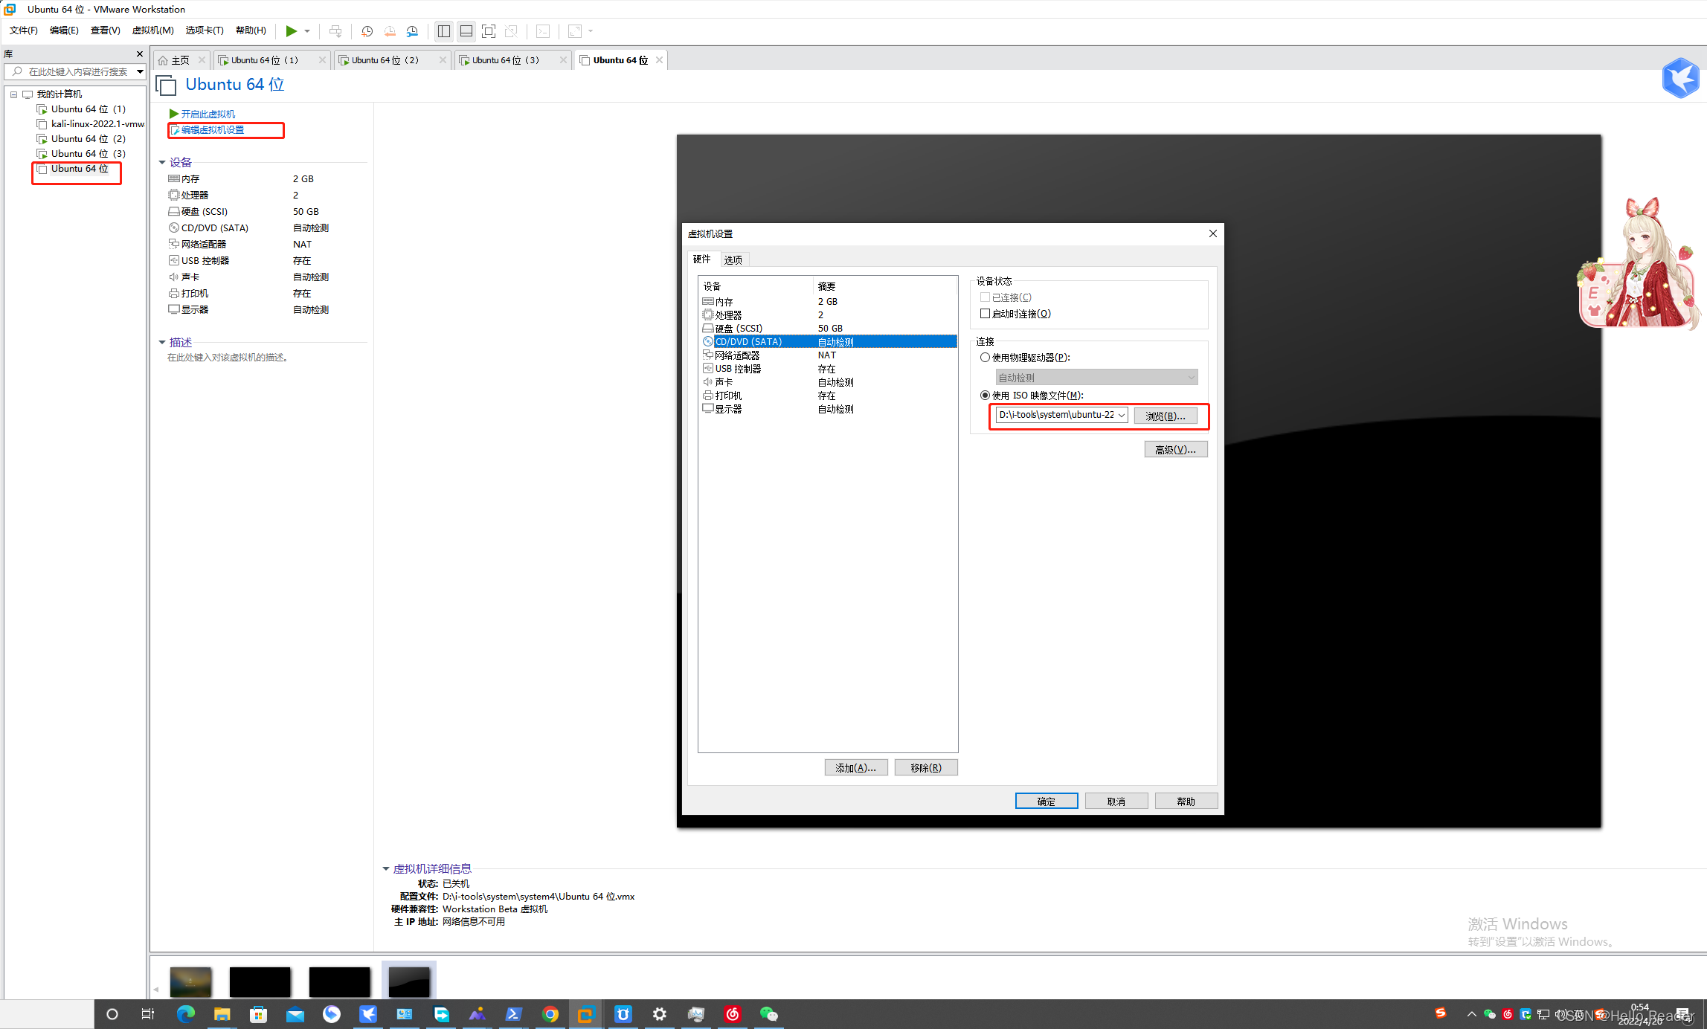
Task: Open the ISO image path combo box
Action: click(1062, 415)
